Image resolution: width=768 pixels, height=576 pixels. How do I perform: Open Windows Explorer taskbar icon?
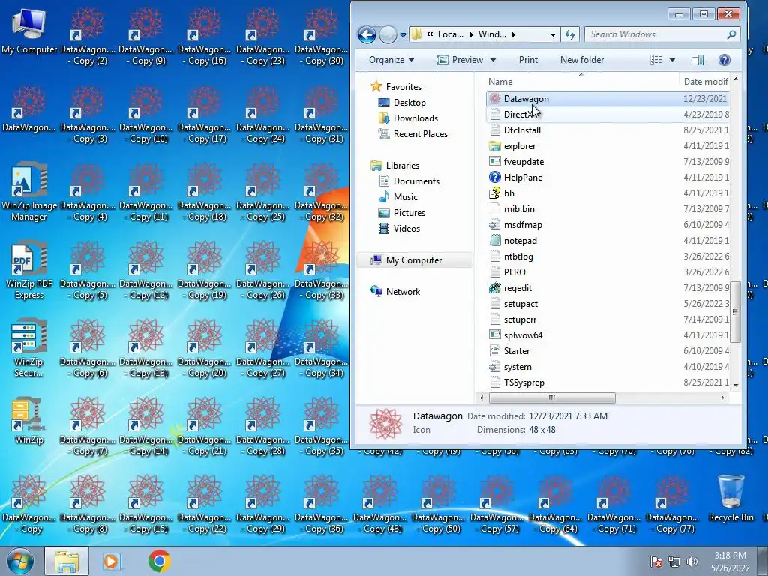[x=67, y=561]
